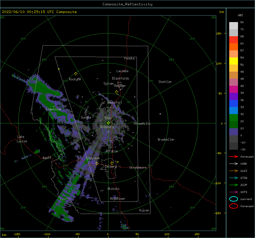The width and height of the screenshot is (255, 238).
Task: Click the Banff label
Action: click(47, 158)
